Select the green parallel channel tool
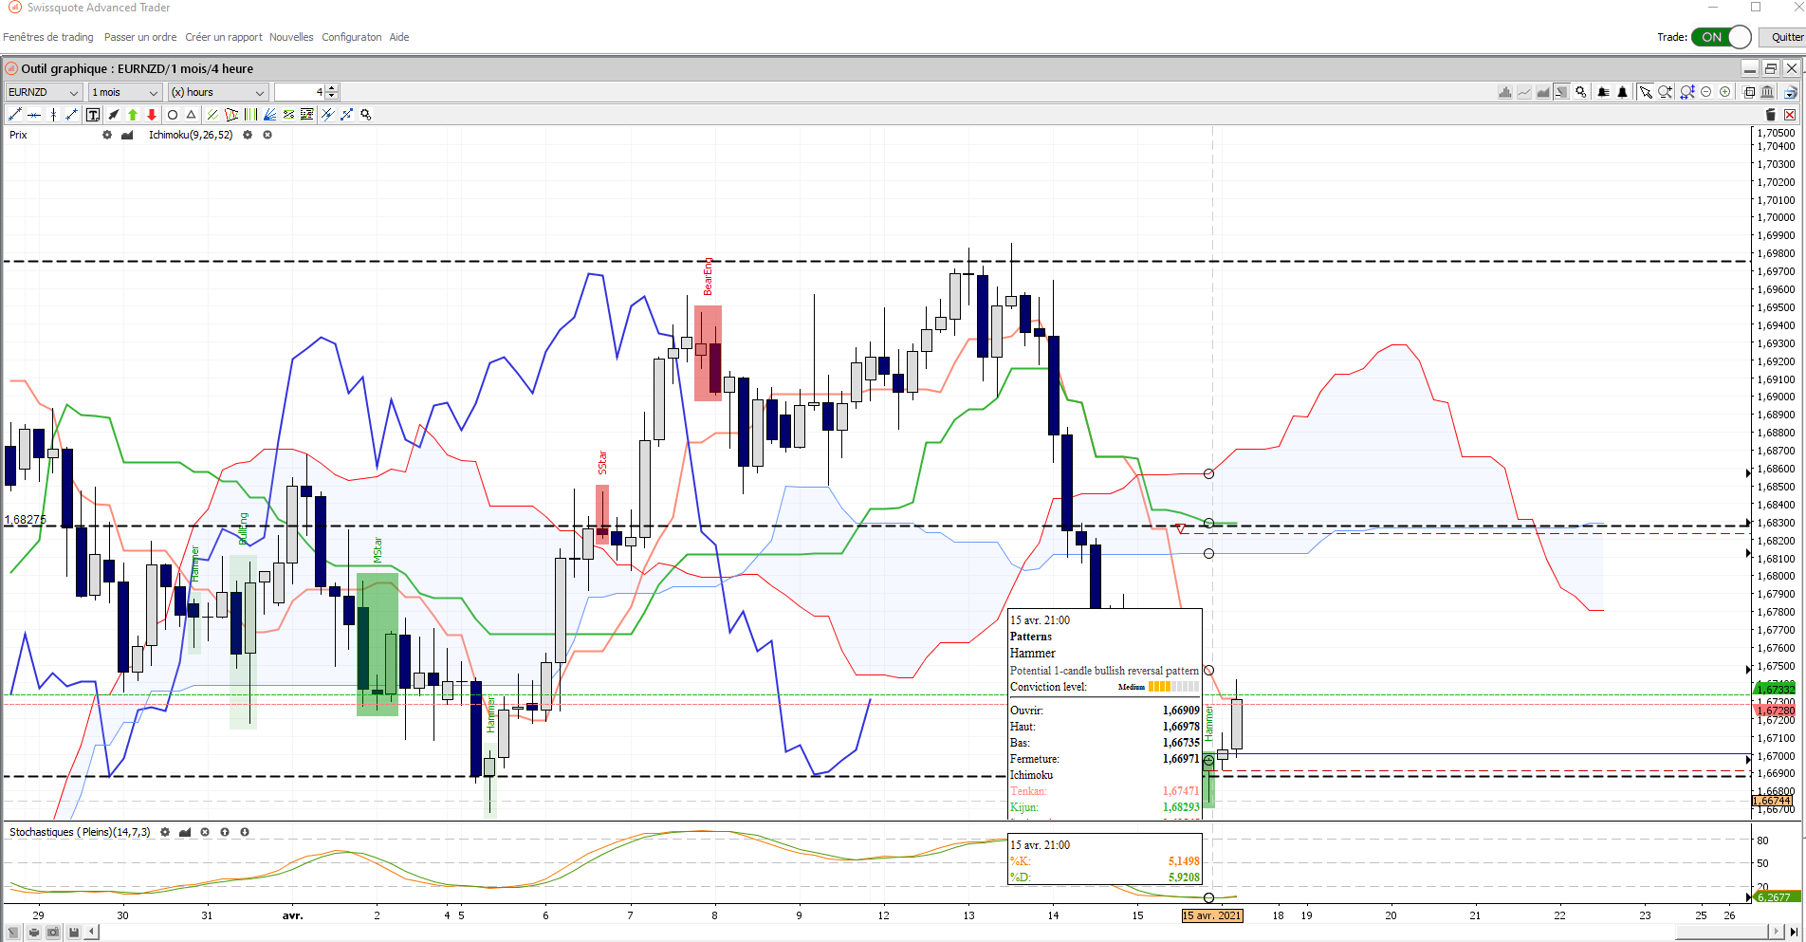1806x942 pixels. (212, 115)
